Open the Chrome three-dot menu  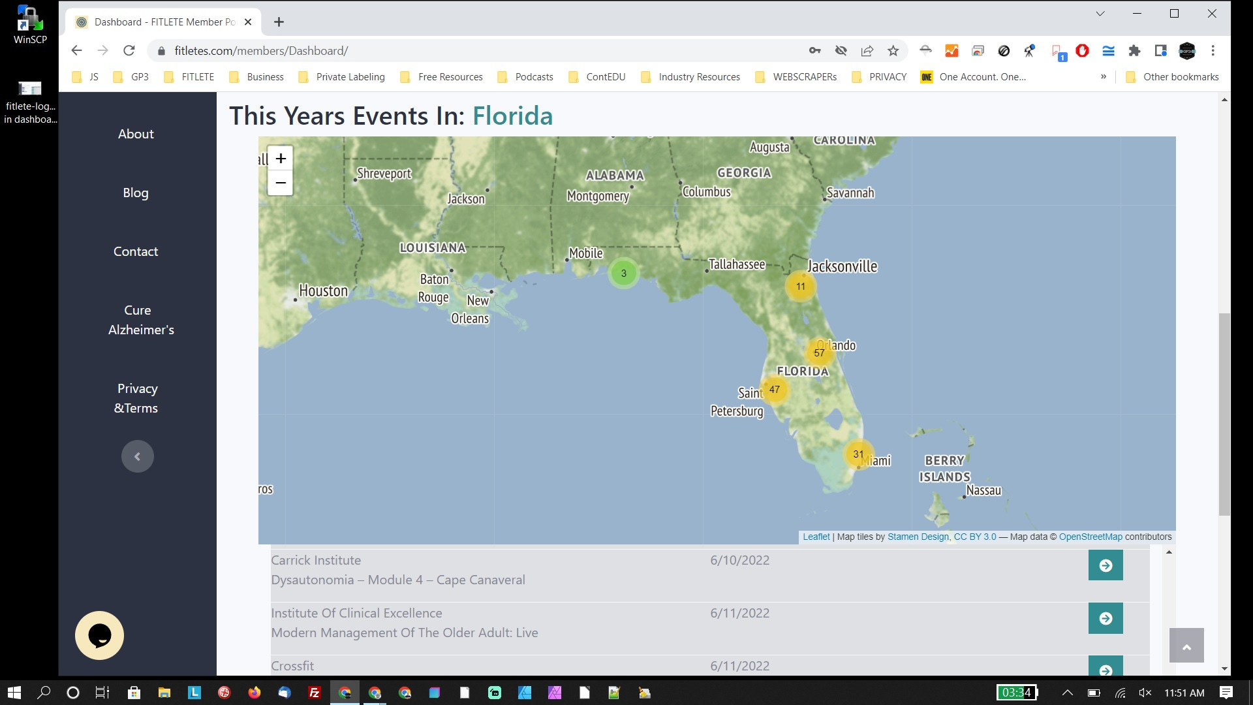pyautogui.click(x=1213, y=51)
